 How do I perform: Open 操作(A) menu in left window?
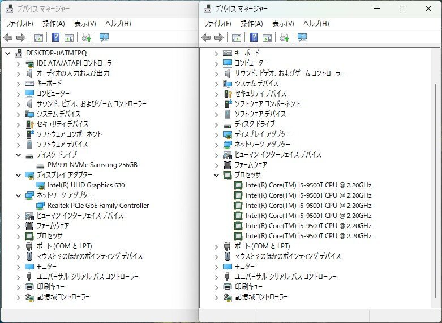click(54, 24)
